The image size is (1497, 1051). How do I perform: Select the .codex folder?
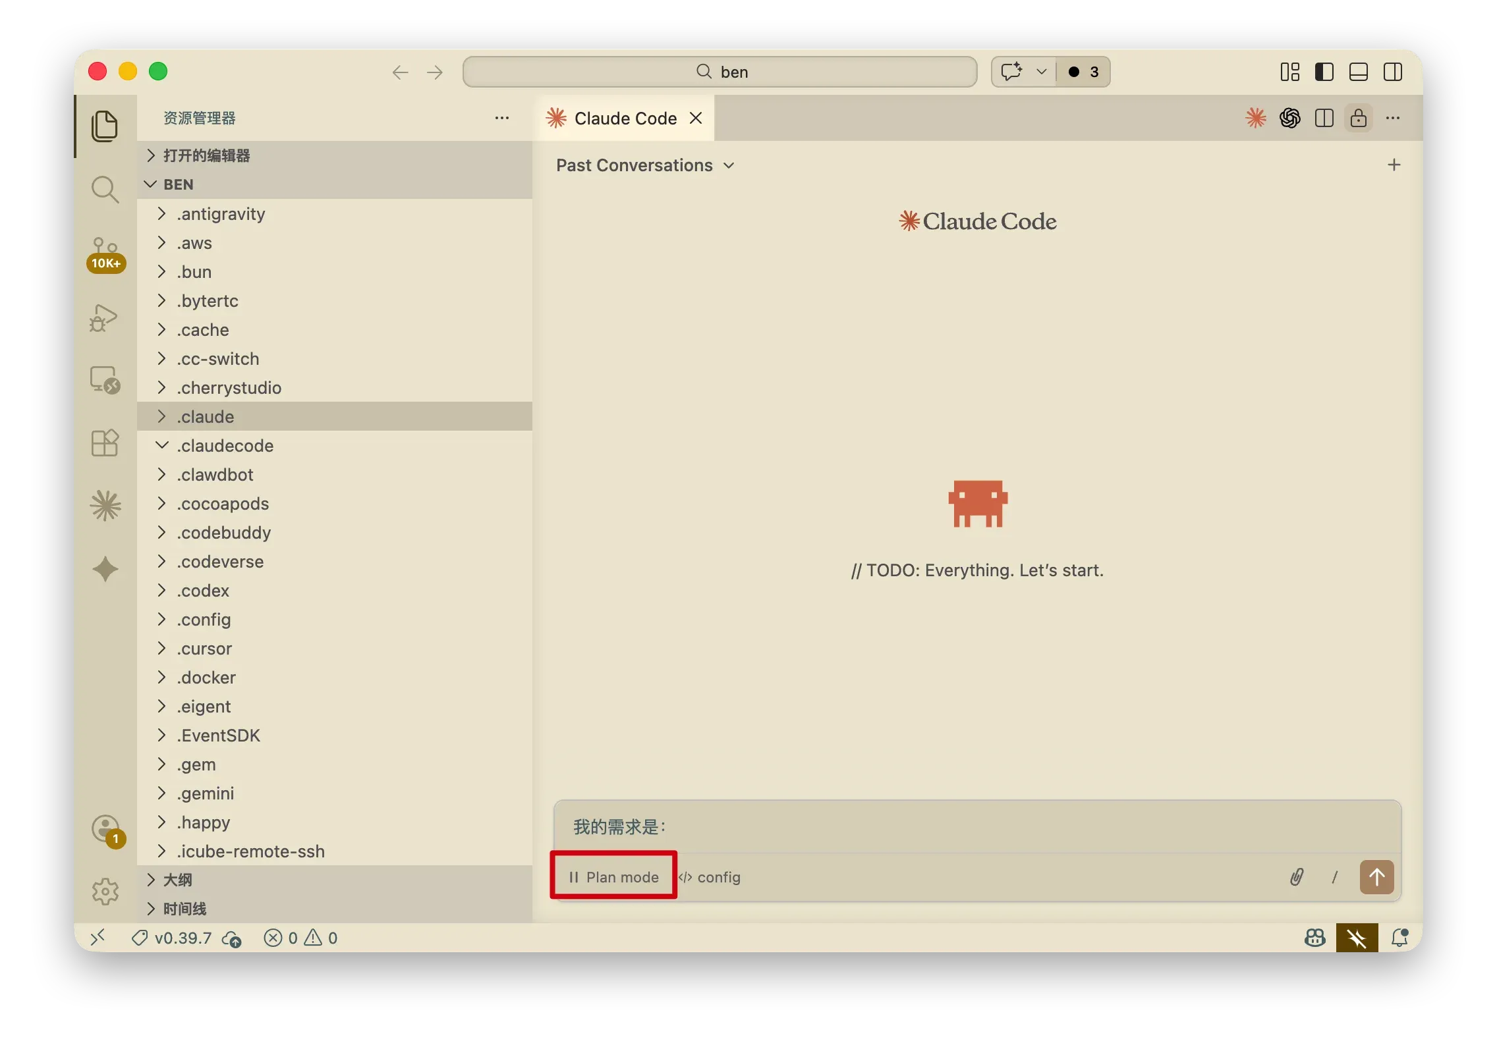335,590
